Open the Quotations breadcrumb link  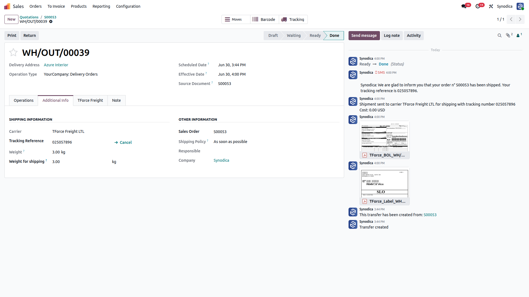click(x=29, y=17)
